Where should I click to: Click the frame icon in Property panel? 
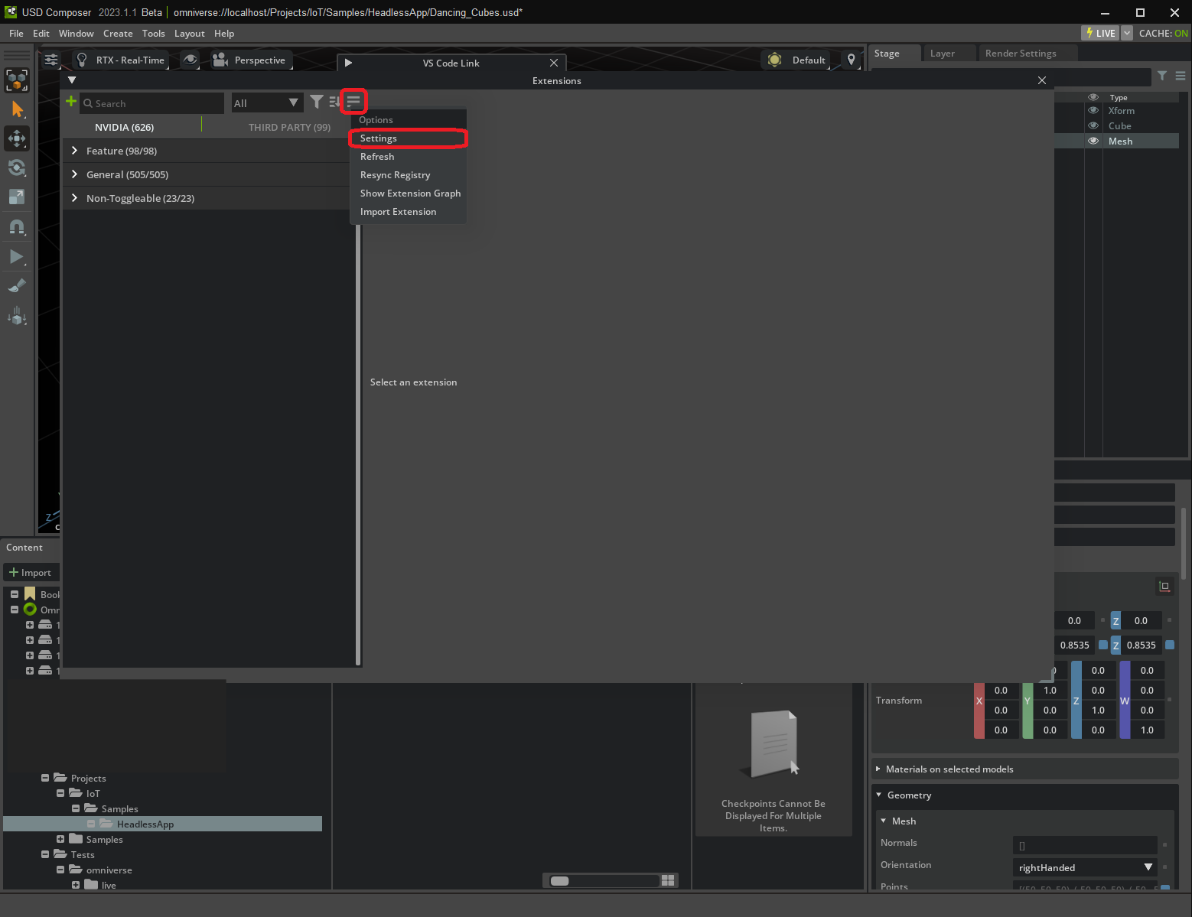(x=1164, y=587)
